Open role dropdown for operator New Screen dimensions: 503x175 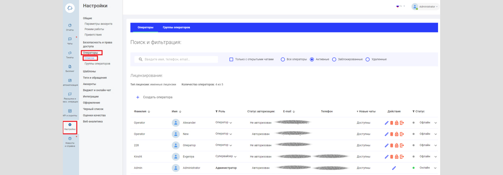point(224,134)
